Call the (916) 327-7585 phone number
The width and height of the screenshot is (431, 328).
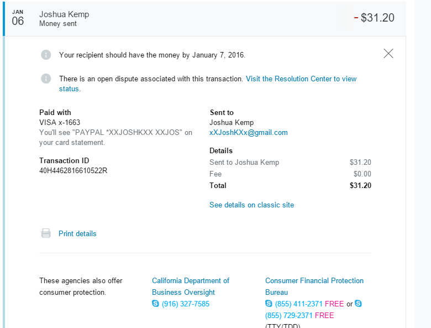(x=186, y=304)
